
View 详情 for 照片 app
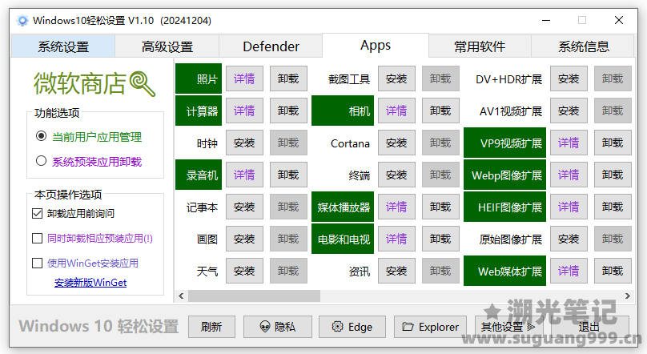click(244, 78)
